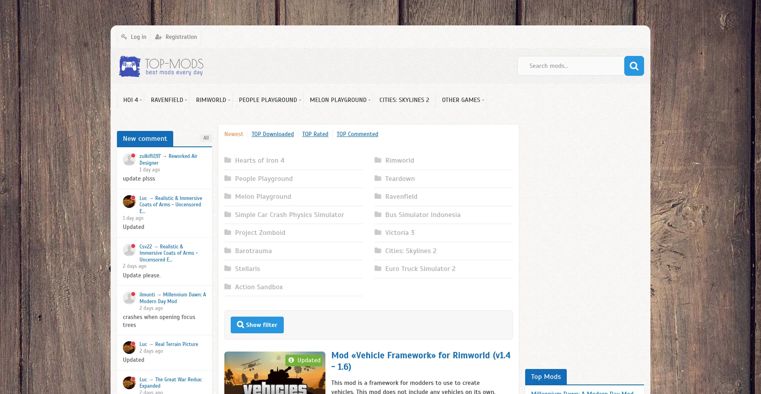Click the folder icon next to Teardown
Screen dimensions: 761x394
click(378, 179)
